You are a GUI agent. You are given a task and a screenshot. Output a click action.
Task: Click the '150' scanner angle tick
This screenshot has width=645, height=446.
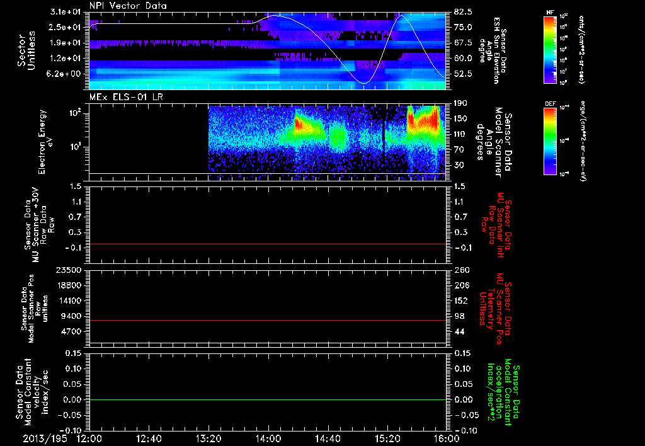click(x=461, y=119)
